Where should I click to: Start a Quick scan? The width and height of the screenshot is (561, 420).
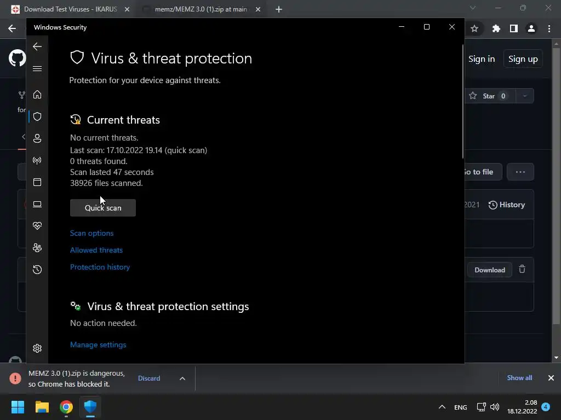click(103, 208)
